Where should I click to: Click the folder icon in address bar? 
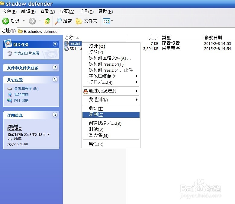[20, 31]
